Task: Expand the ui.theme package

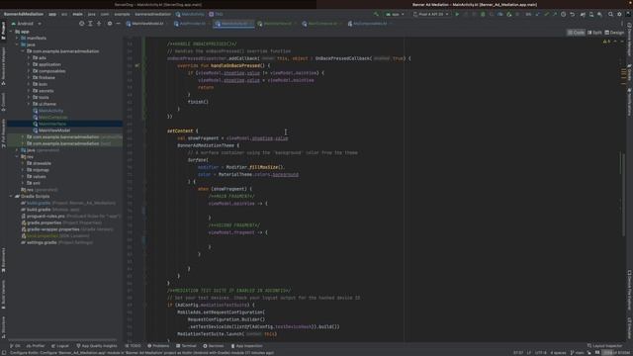Action: pos(29,104)
